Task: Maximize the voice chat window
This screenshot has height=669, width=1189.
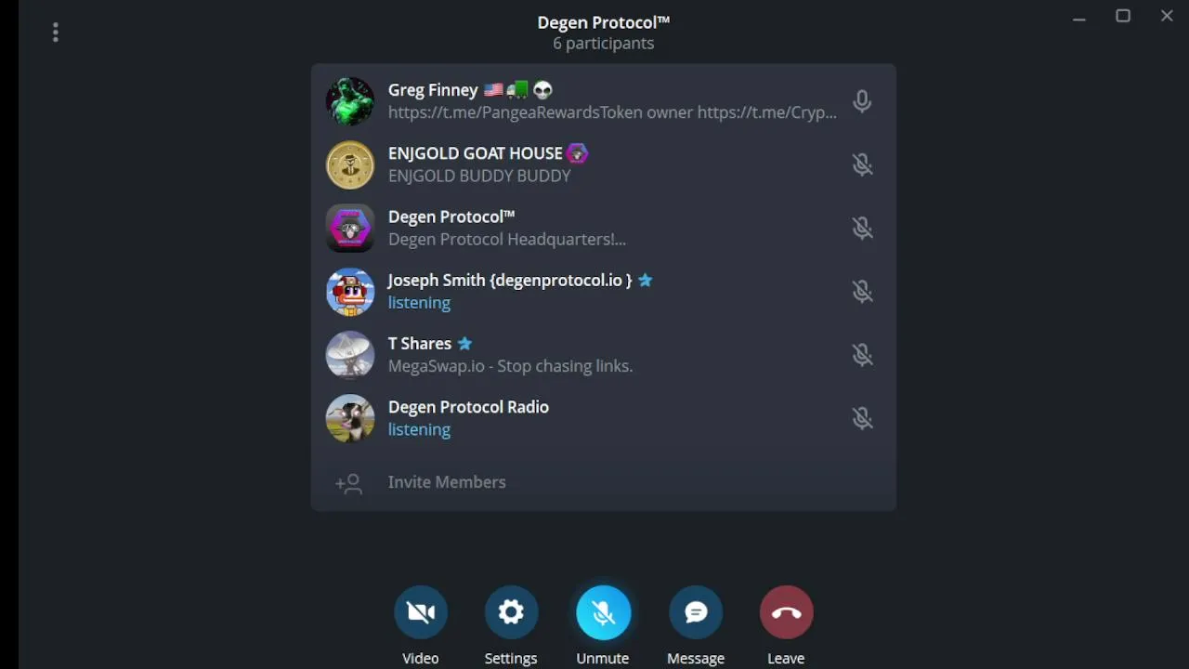Action: (1123, 16)
